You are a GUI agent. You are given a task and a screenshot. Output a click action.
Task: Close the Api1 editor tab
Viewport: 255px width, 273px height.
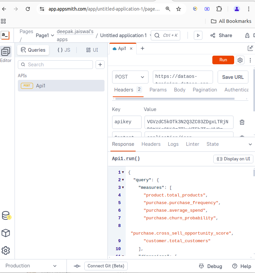pos(131,49)
